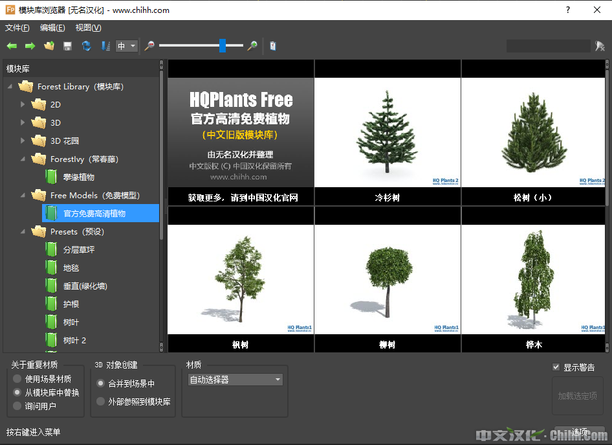
Task: Open the thumbnail size dropdown showing 中
Action: (x=127, y=46)
